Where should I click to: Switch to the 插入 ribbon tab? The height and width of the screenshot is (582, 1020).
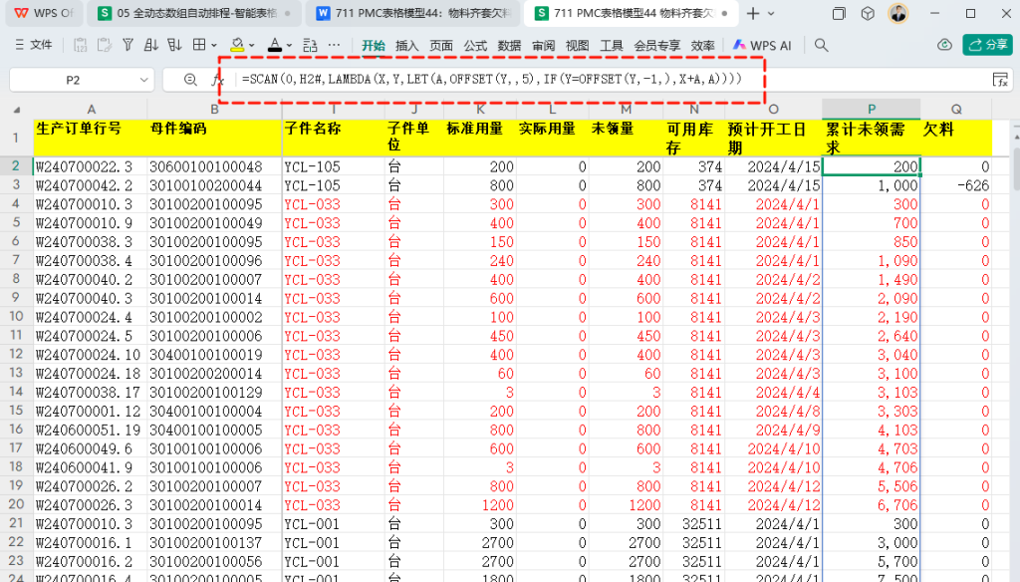tap(406, 46)
